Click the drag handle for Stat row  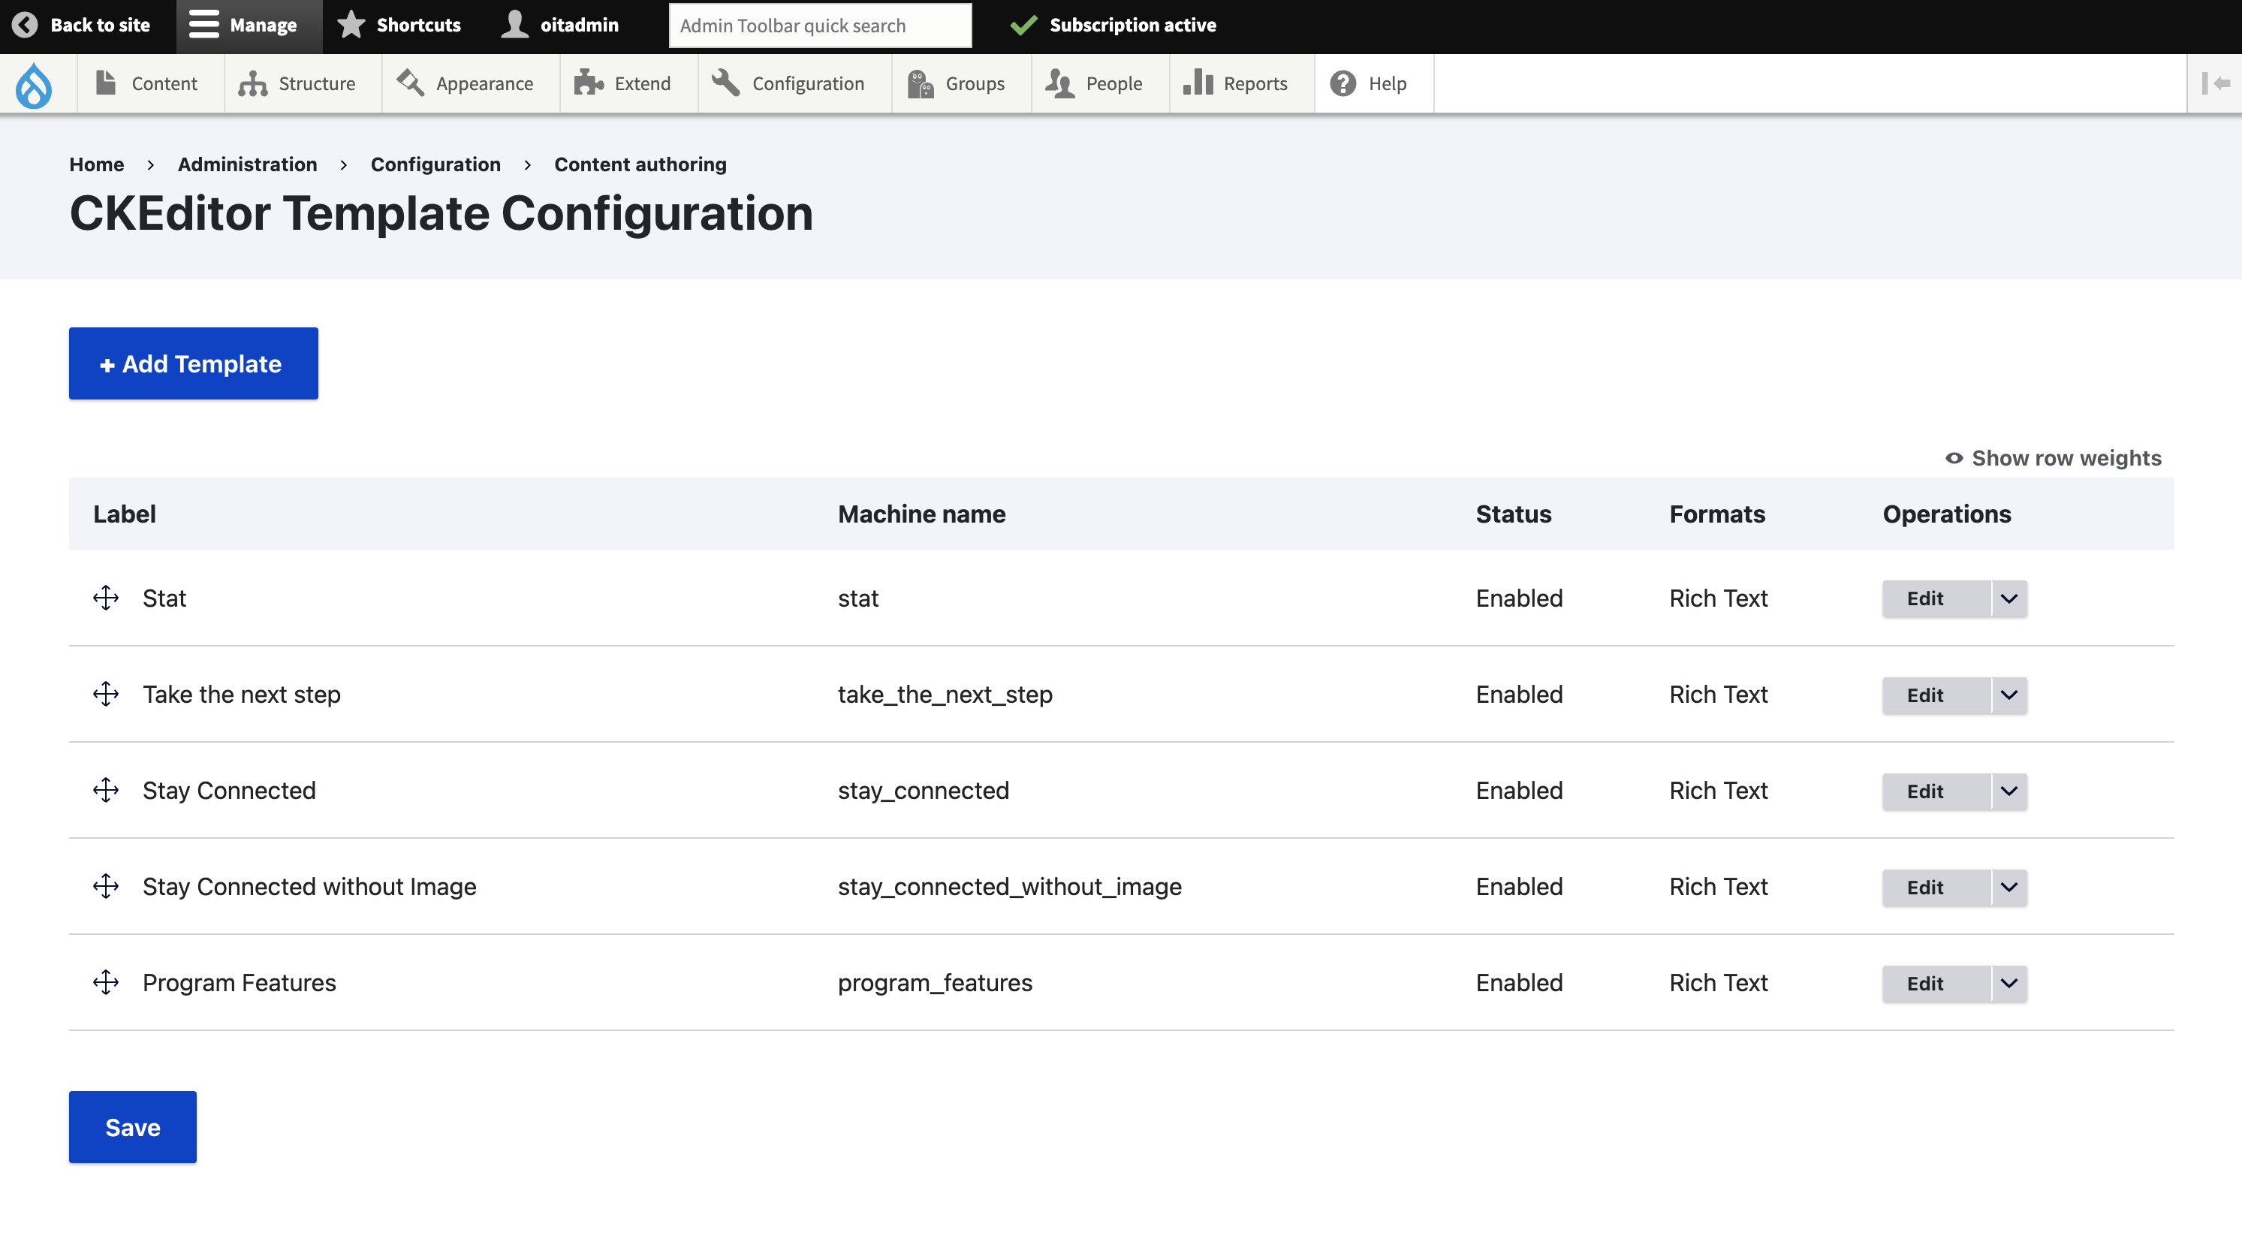pyautogui.click(x=105, y=598)
